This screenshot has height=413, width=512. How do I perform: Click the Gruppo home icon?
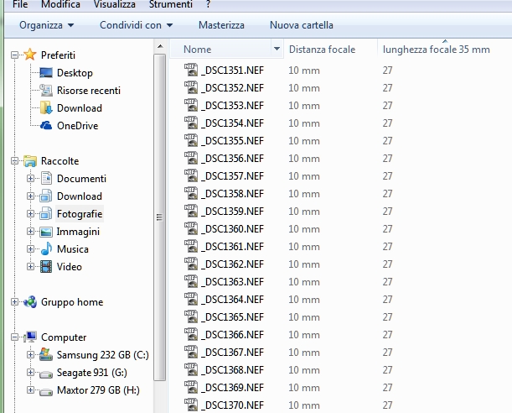point(29,302)
